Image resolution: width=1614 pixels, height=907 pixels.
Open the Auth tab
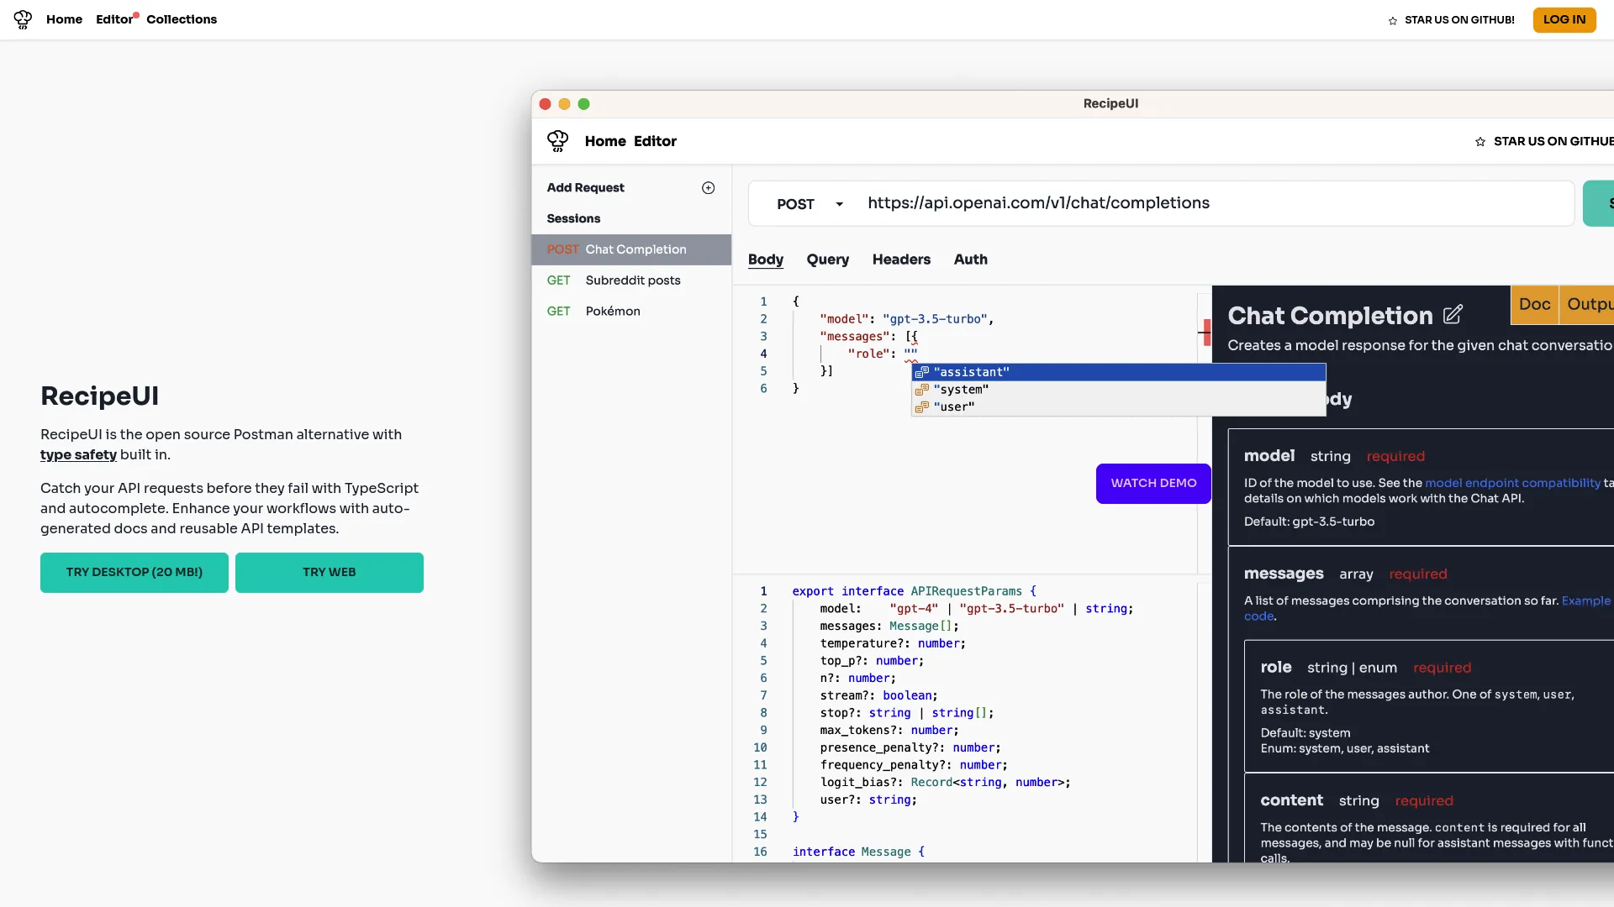tap(971, 260)
